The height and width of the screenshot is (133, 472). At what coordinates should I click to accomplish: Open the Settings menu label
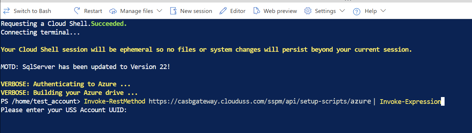coord(325,11)
